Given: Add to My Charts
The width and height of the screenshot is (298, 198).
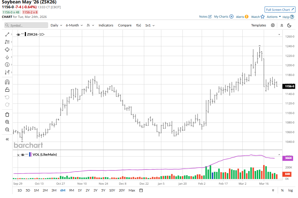Looking at the screenshot, I should point(224,17).
